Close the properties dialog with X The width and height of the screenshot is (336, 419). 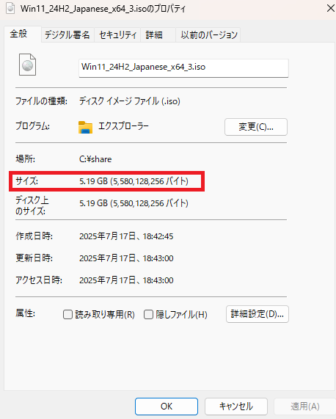331,8
